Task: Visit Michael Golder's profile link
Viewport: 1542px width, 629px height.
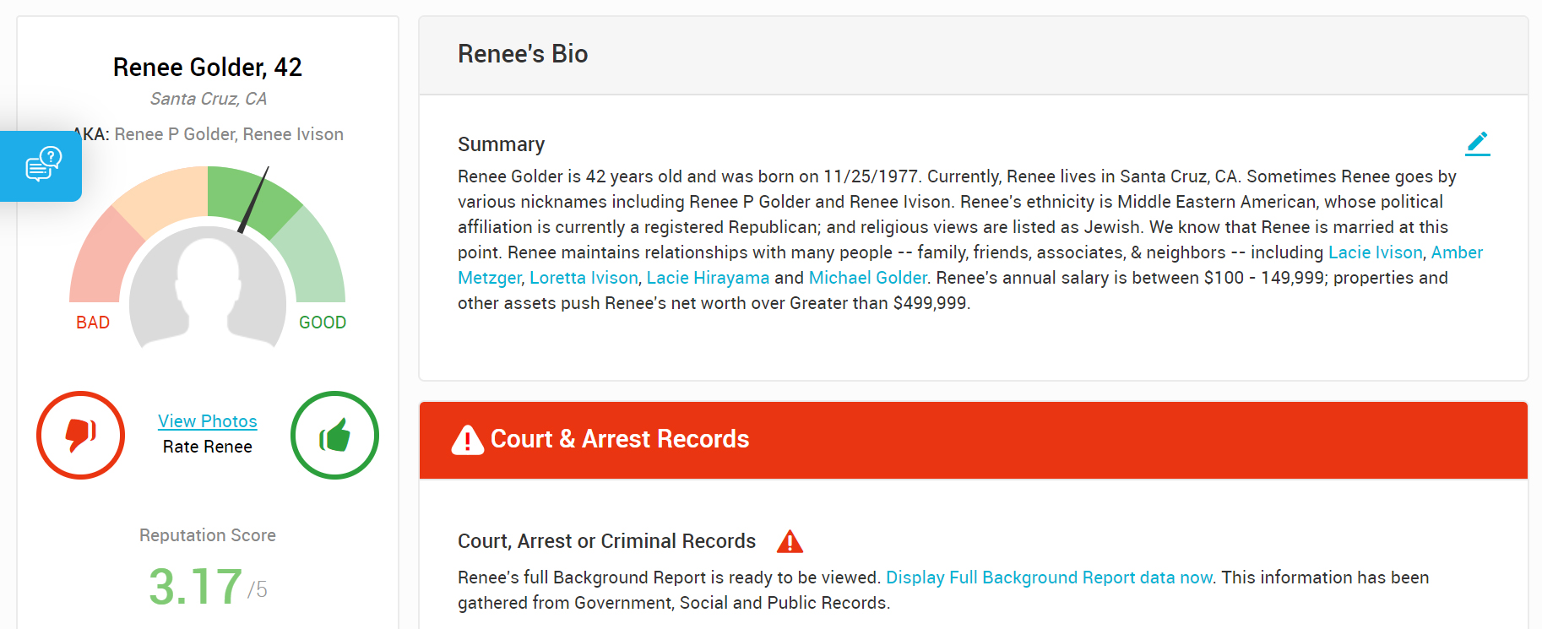Action: click(x=867, y=278)
